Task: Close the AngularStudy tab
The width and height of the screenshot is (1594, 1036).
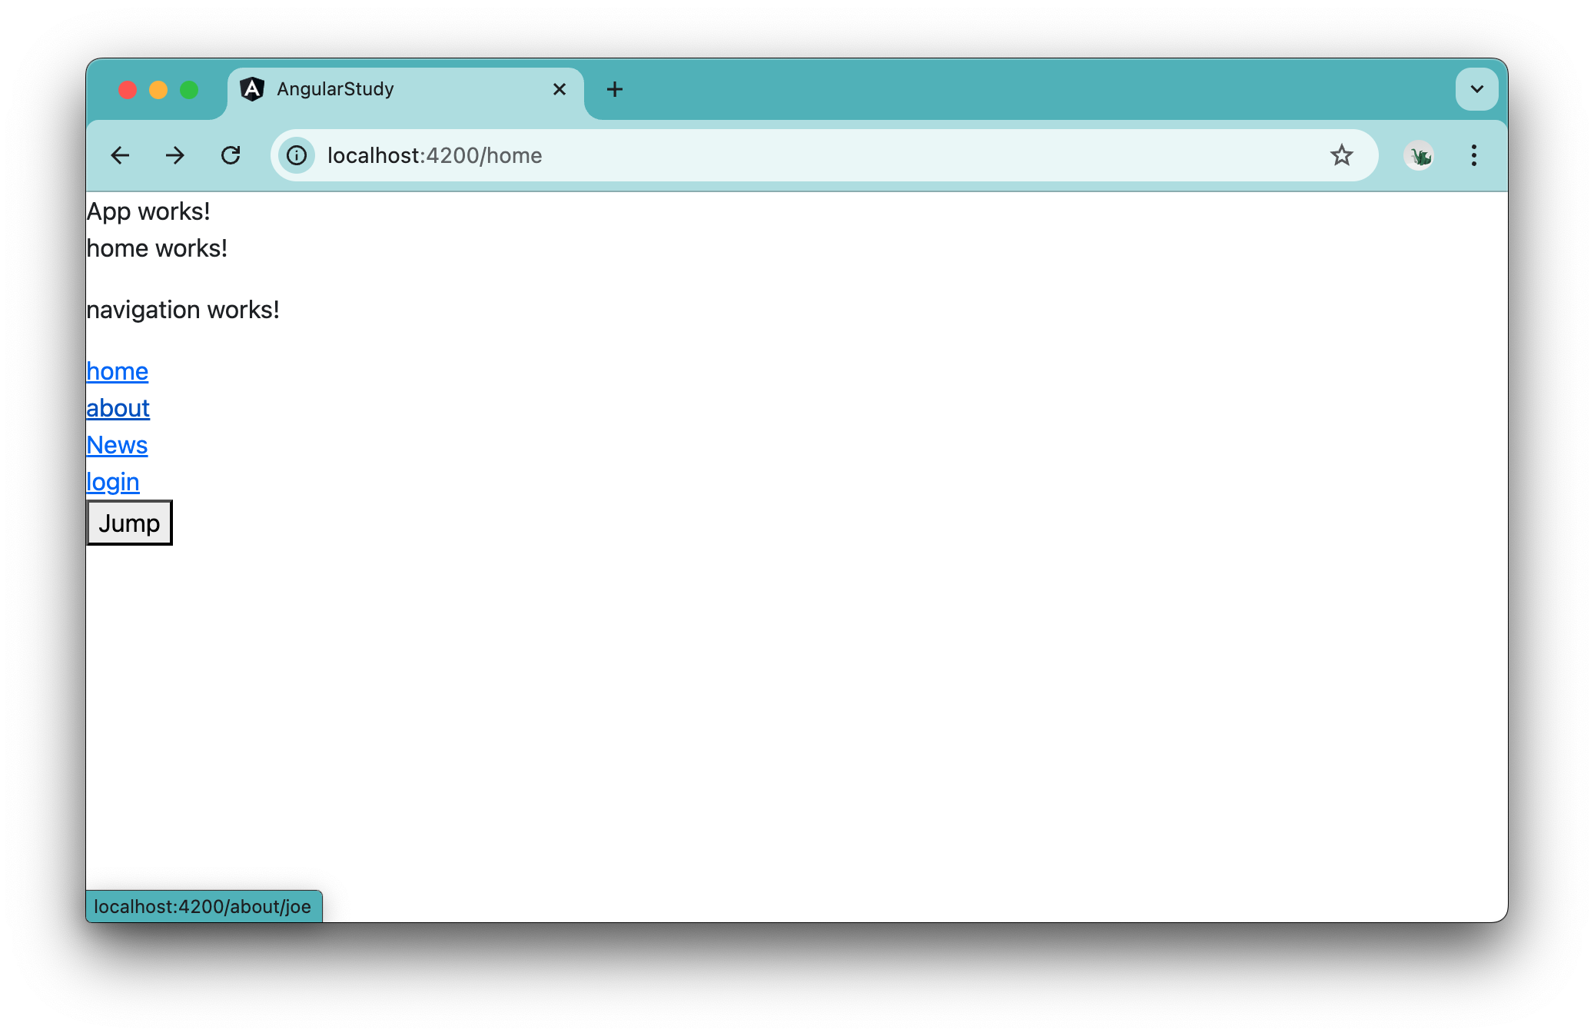Action: click(559, 89)
